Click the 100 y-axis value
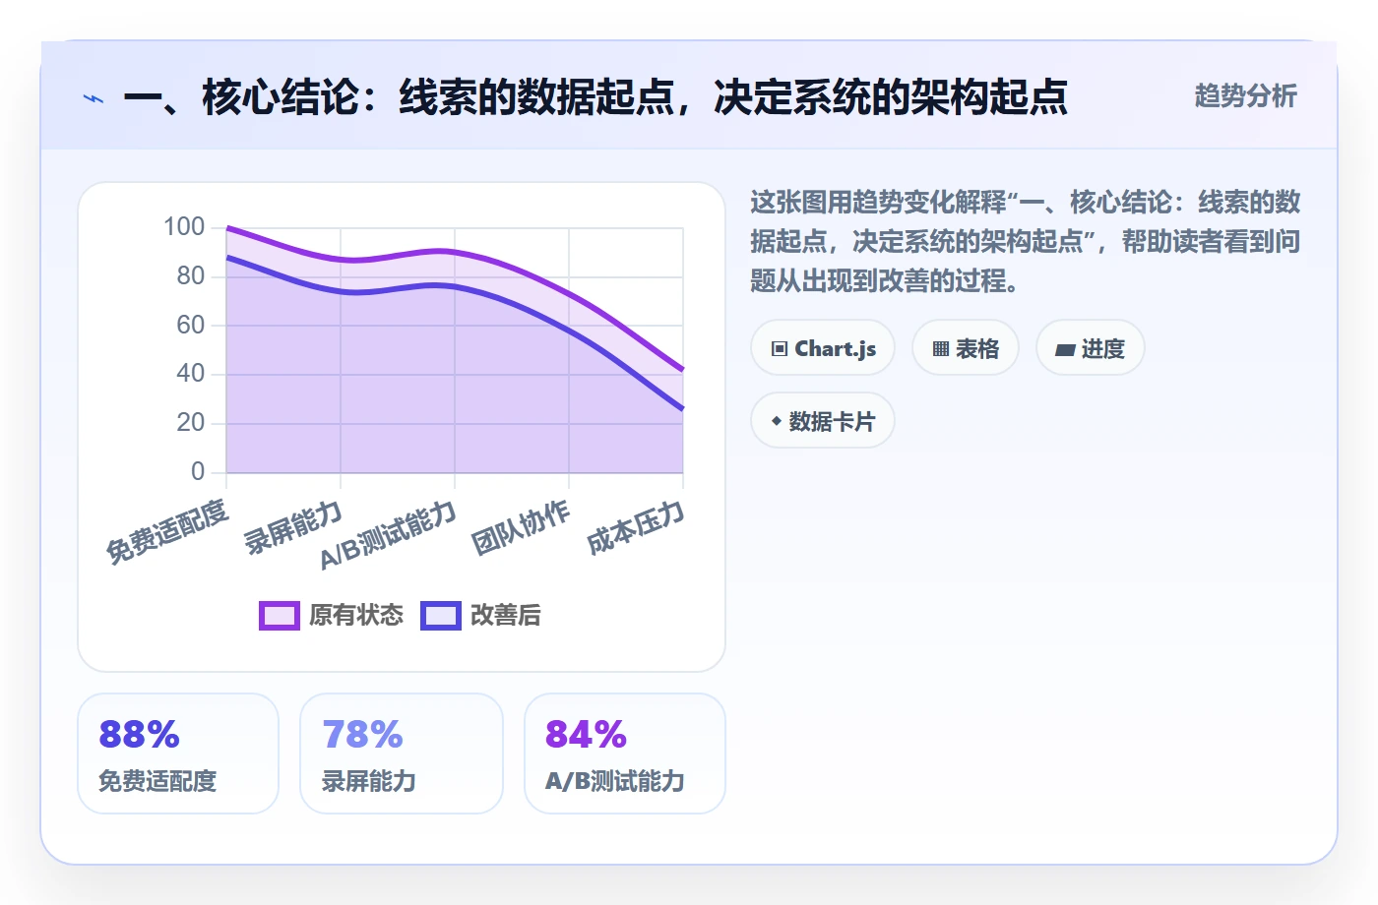The height and width of the screenshot is (905, 1378). pos(184,227)
